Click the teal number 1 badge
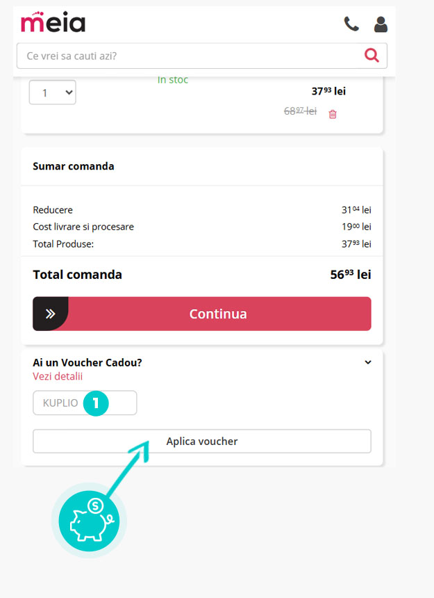The width and height of the screenshot is (434, 598). pos(96,403)
